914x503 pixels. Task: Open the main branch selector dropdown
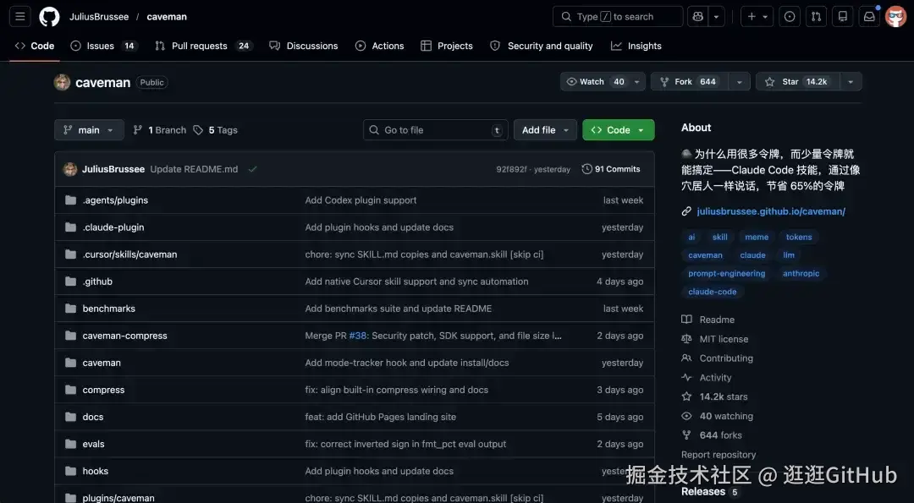89,130
